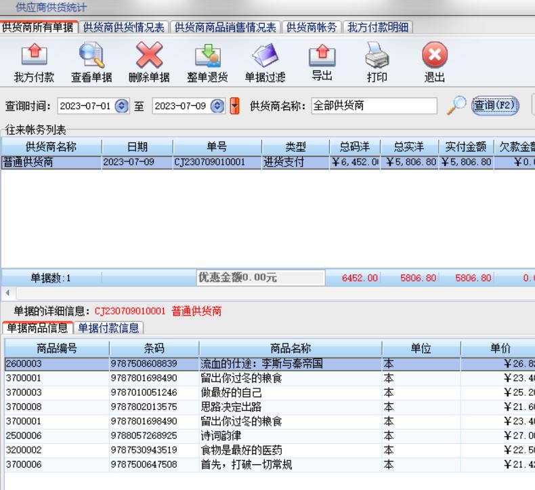
Task: Sort by 单价 column header
Action: point(498,348)
